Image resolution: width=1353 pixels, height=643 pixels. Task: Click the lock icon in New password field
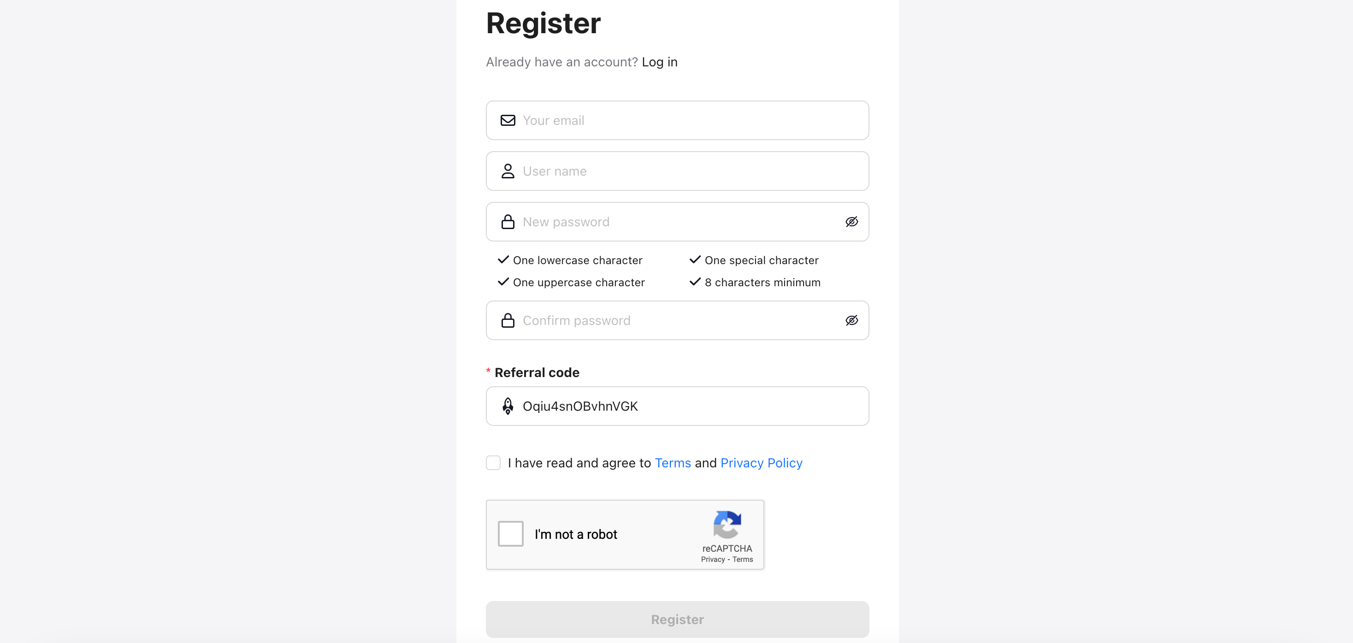click(x=508, y=221)
